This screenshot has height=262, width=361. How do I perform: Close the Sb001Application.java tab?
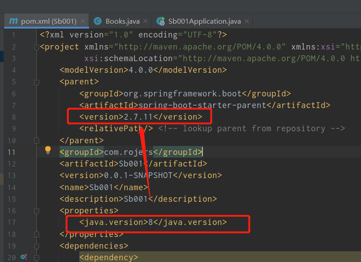pyautogui.click(x=247, y=21)
